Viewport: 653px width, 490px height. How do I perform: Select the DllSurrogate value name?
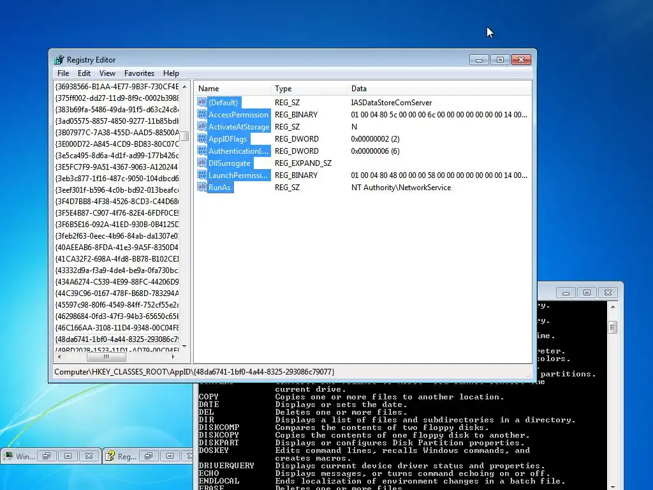(x=230, y=163)
